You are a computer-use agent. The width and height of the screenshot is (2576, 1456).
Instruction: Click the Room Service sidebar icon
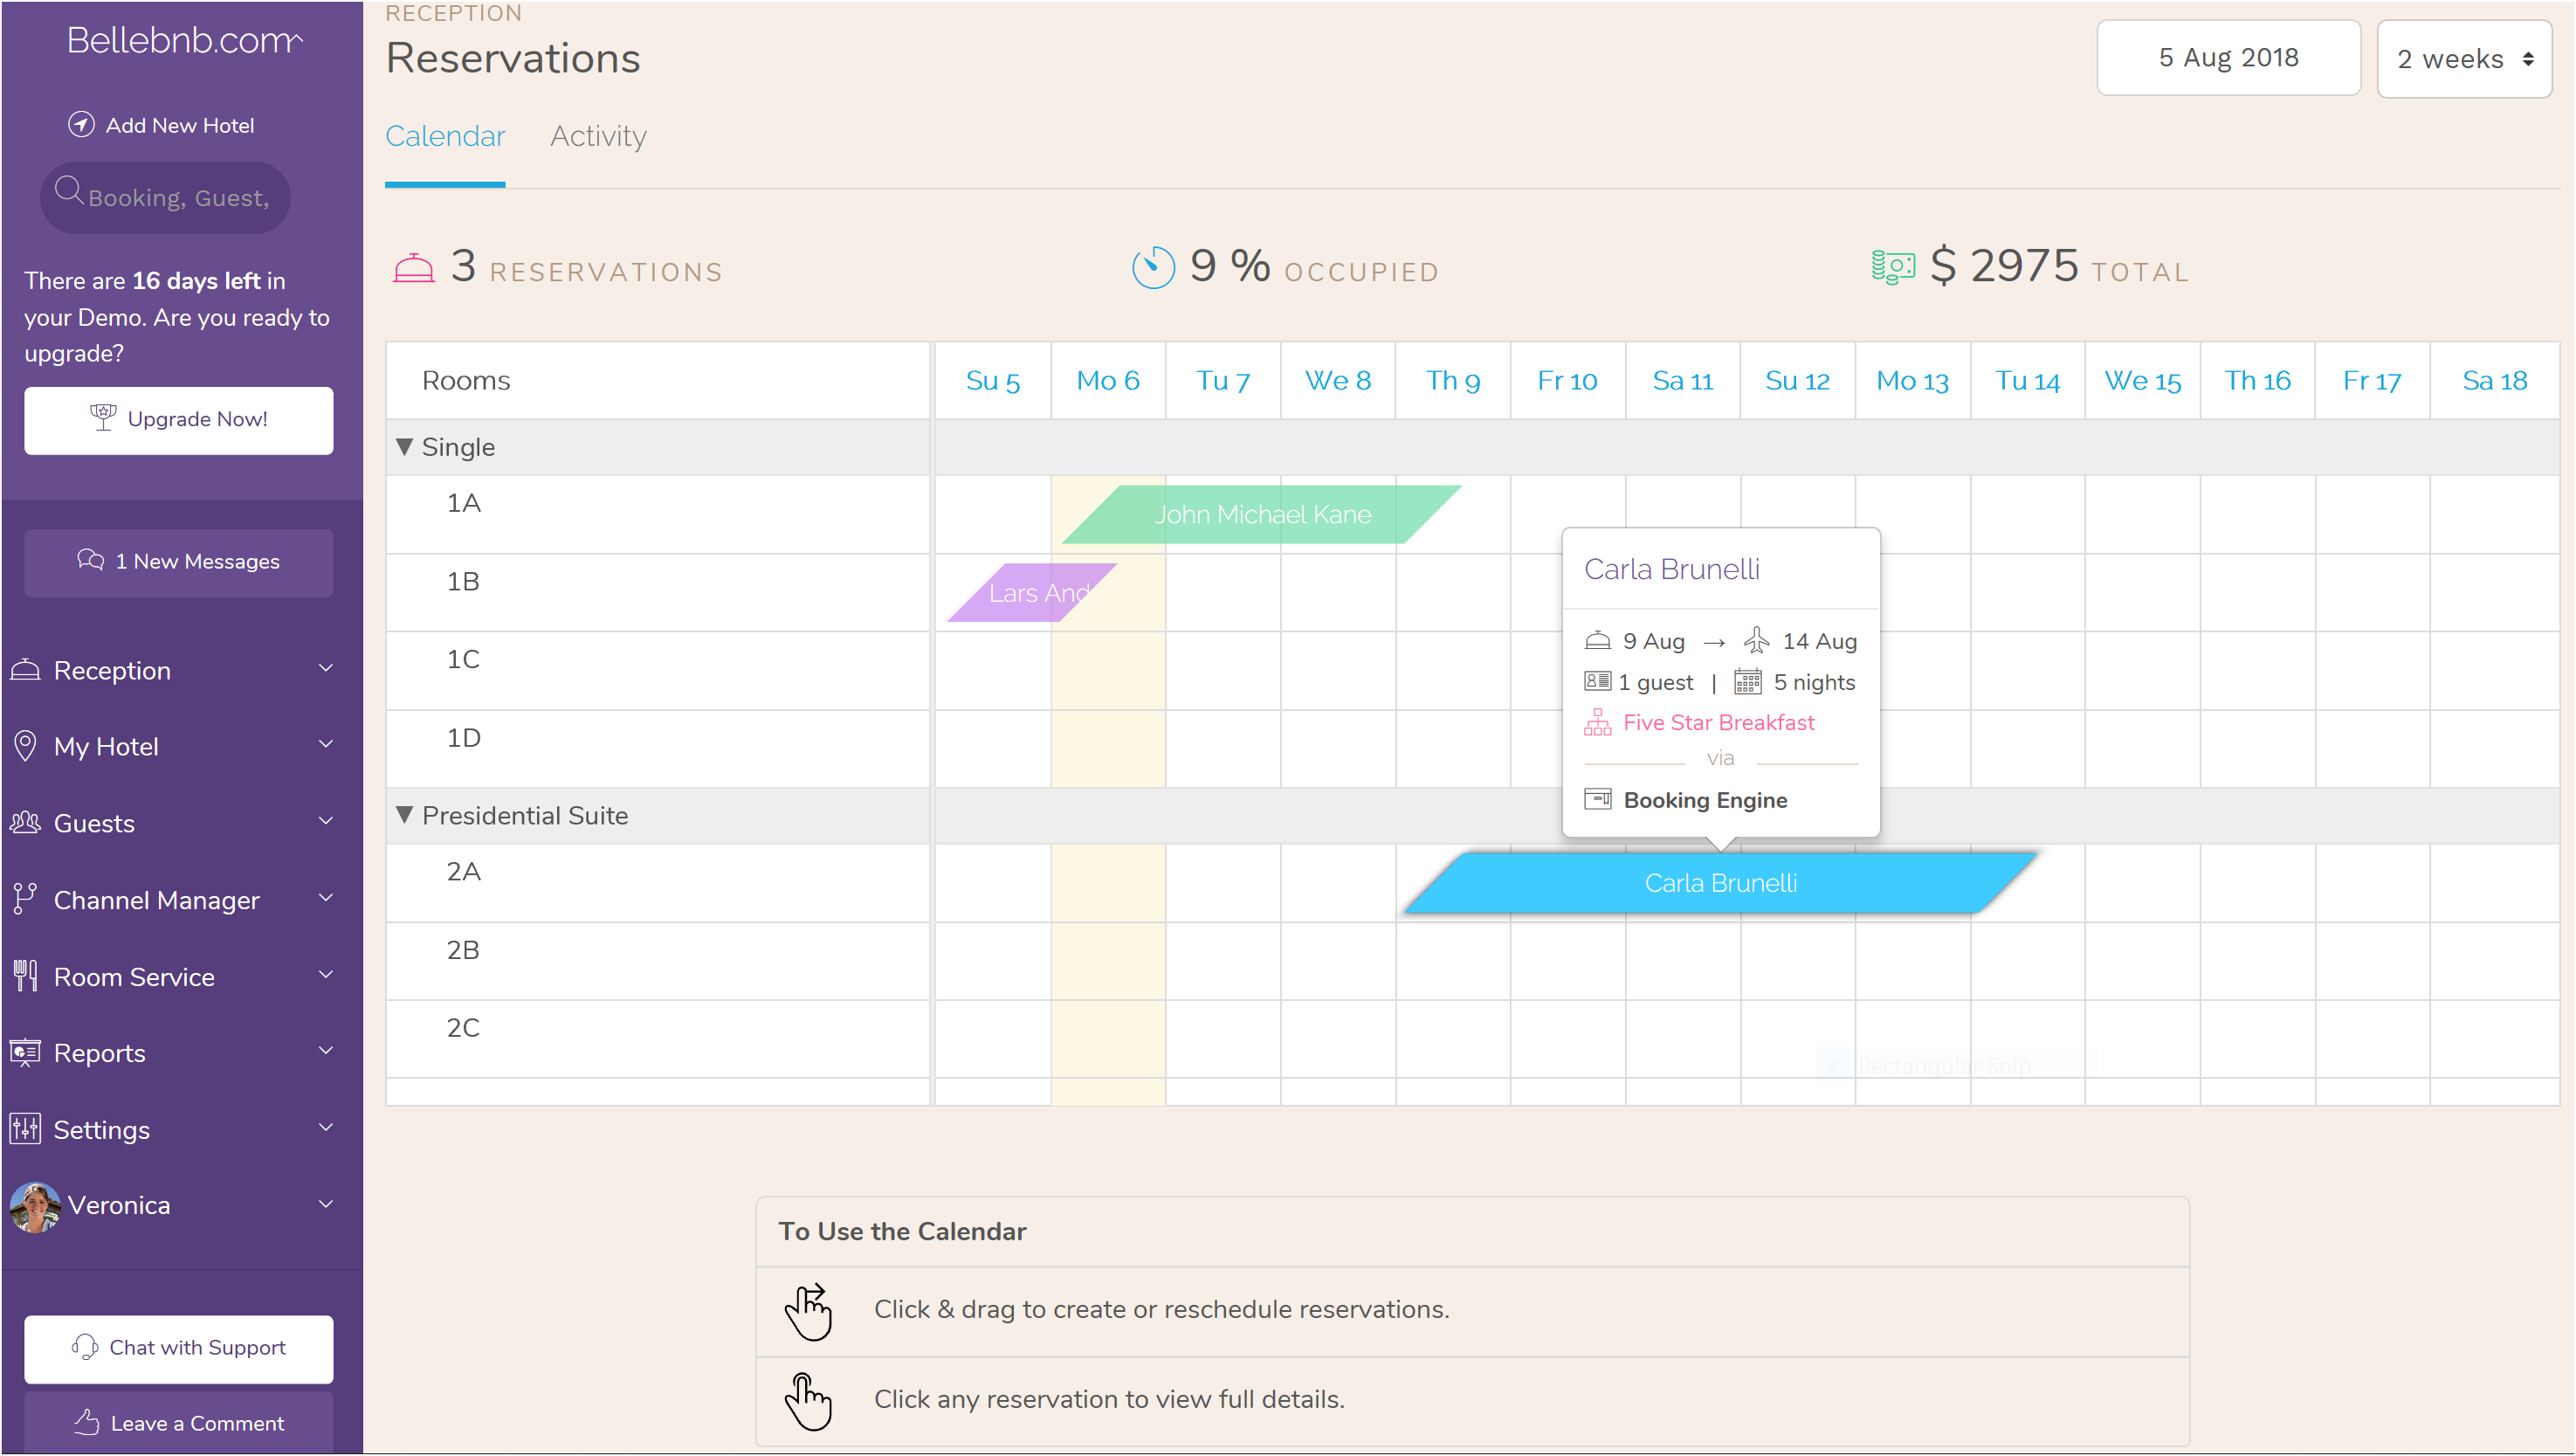[26, 976]
